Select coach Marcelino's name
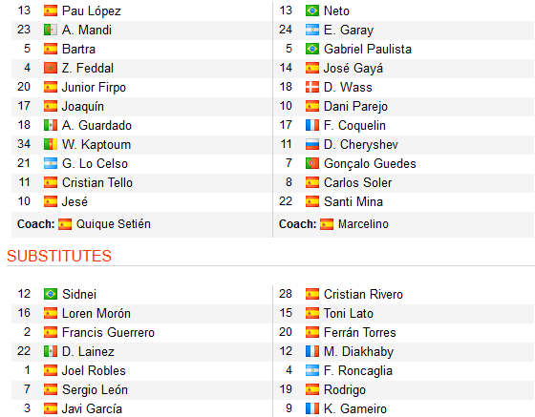 363,224
